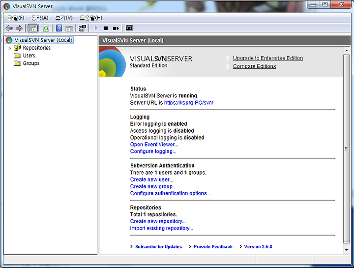Click the scrollbar up arrow in right pane
The height and width of the screenshot is (268, 354).
click(x=346, y=51)
